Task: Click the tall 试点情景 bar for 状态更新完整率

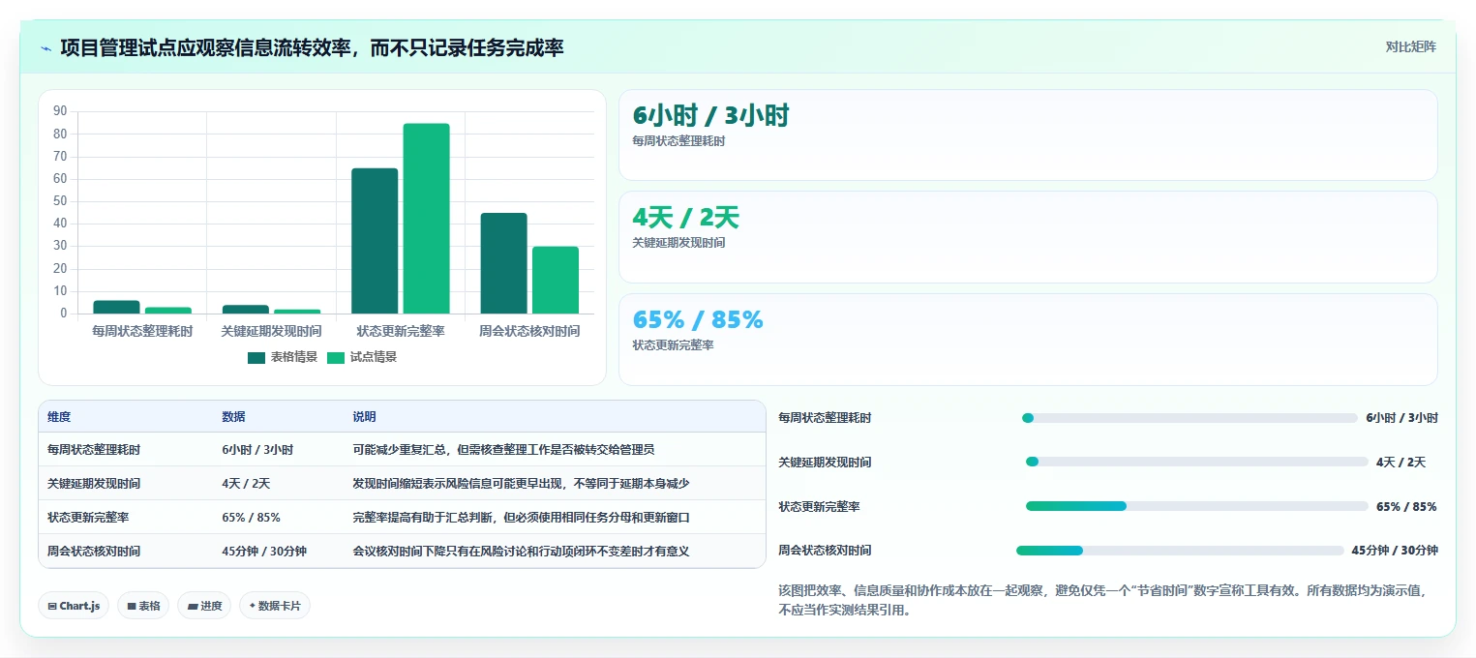Action: tap(426, 219)
